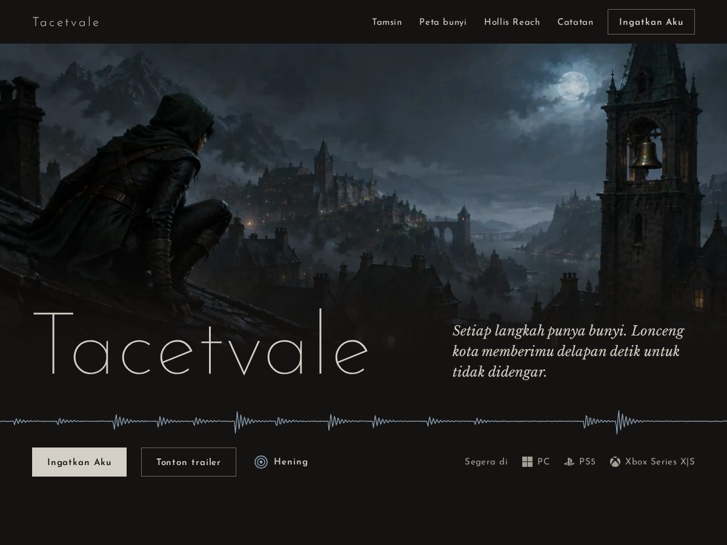727x545 pixels.
Task: Go to Peta bunyi page
Action: 443,22
